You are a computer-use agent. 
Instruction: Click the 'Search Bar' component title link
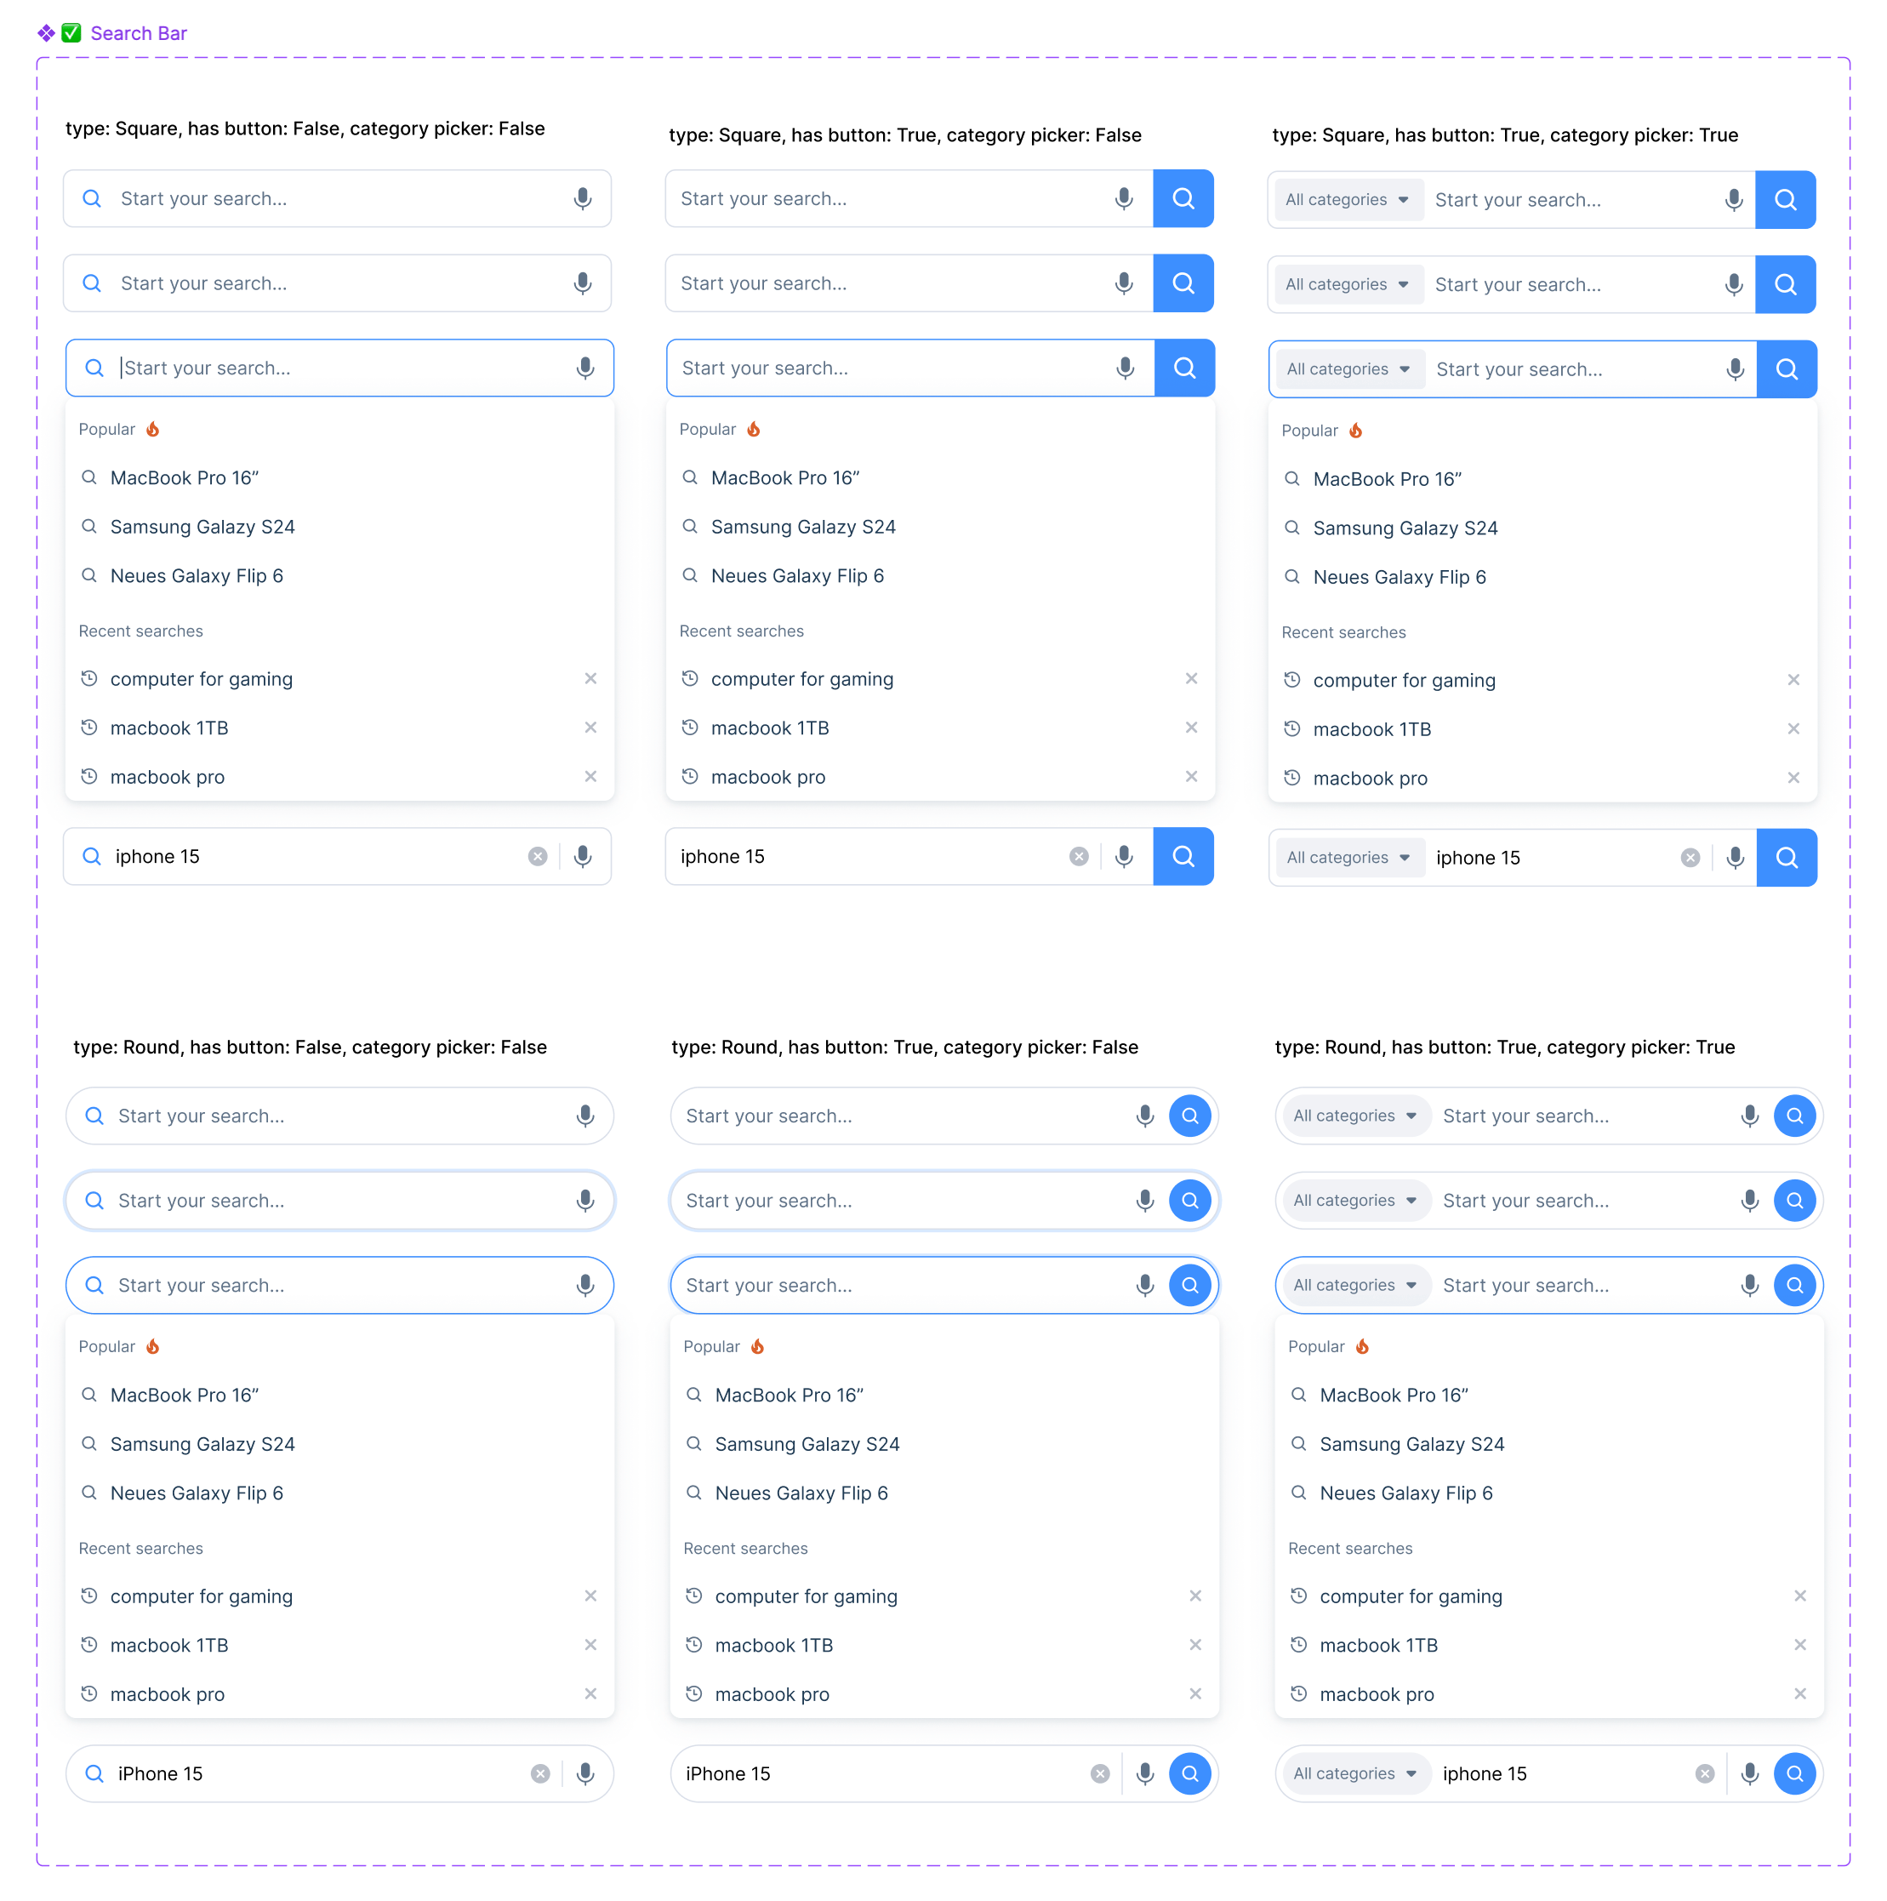pos(139,33)
